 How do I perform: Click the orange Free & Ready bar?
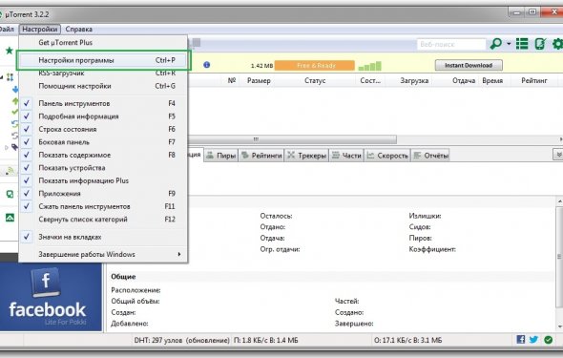tap(315, 66)
